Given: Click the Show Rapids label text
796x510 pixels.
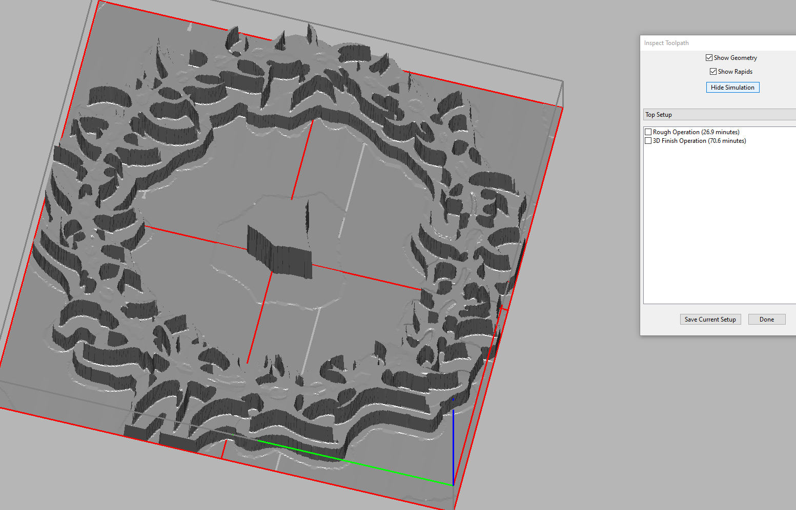Looking at the screenshot, I should click(x=735, y=72).
